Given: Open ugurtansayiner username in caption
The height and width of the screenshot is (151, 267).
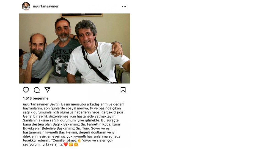Looking at the screenshot, I should (x=36, y=104).
